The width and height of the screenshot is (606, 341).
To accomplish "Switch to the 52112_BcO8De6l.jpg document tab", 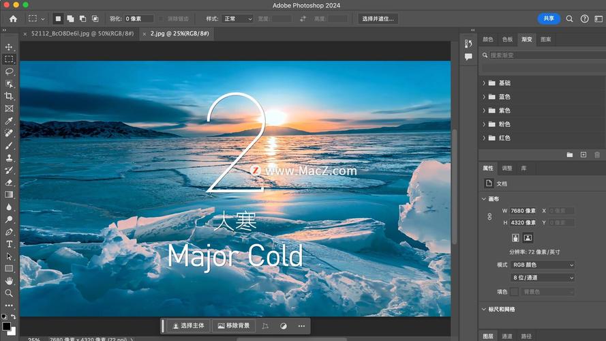I will click(x=80, y=33).
